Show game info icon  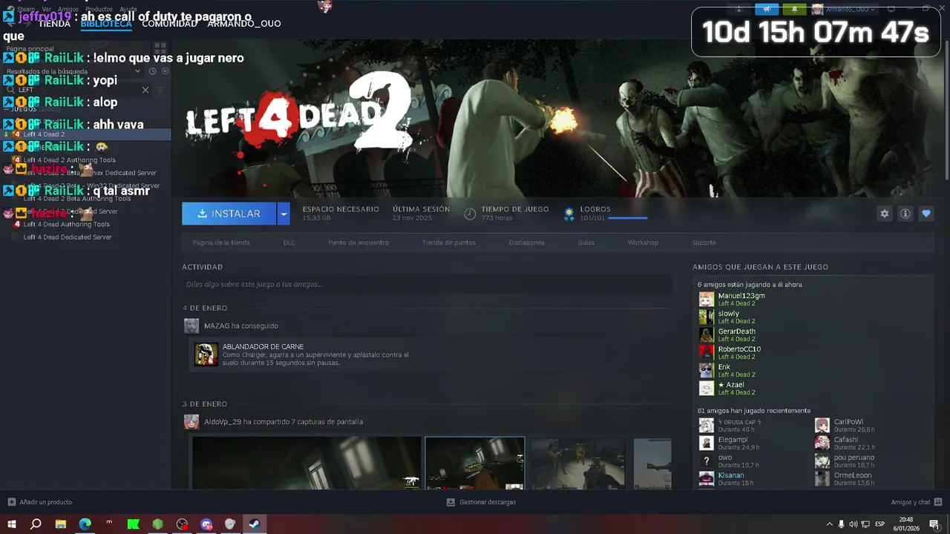pos(905,214)
